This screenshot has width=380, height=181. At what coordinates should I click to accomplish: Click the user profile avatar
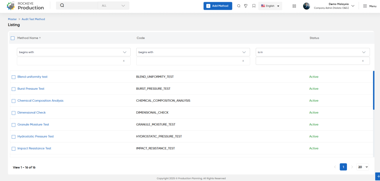[x=307, y=6]
